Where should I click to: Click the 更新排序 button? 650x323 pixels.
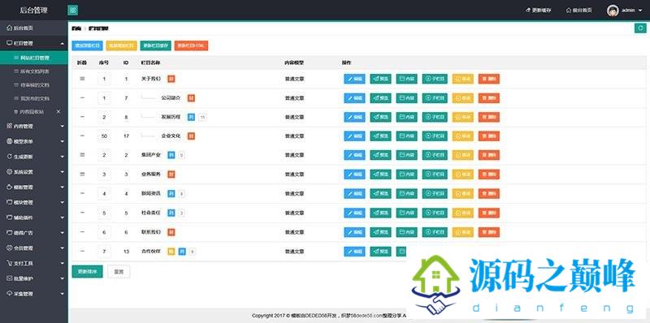point(87,272)
